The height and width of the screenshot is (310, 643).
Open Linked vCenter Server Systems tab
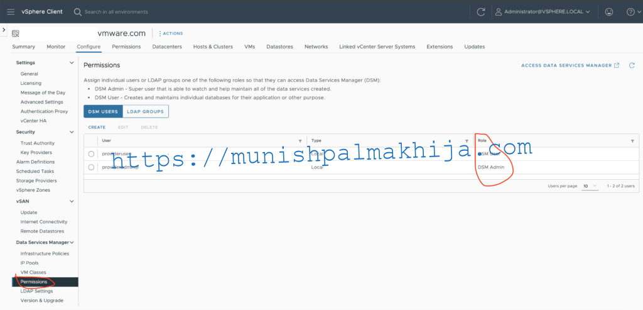pos(377,47)
